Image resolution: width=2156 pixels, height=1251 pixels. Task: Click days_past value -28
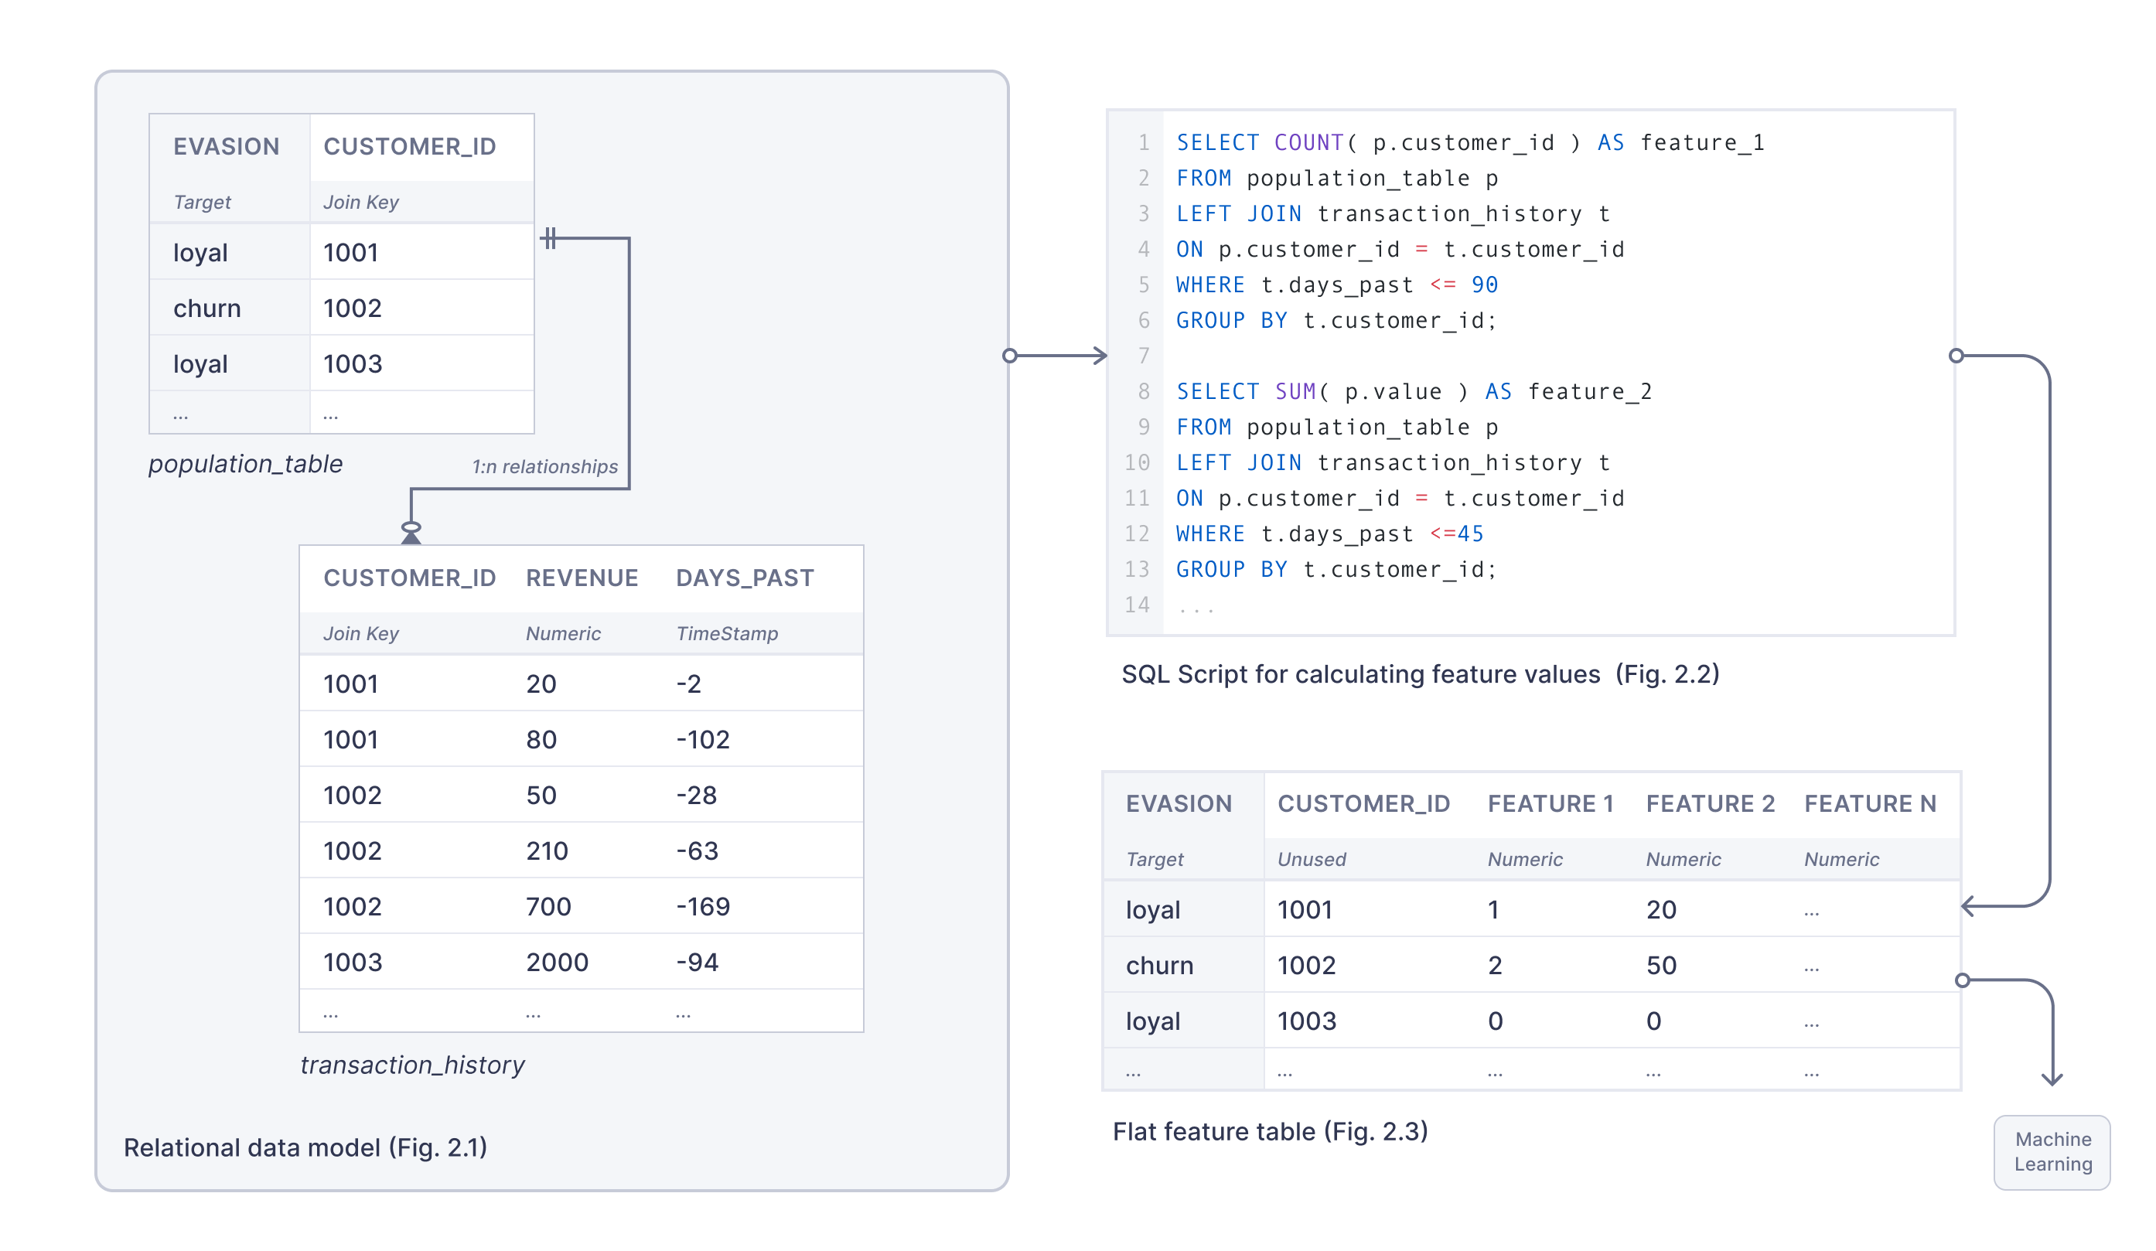(695, 795)
